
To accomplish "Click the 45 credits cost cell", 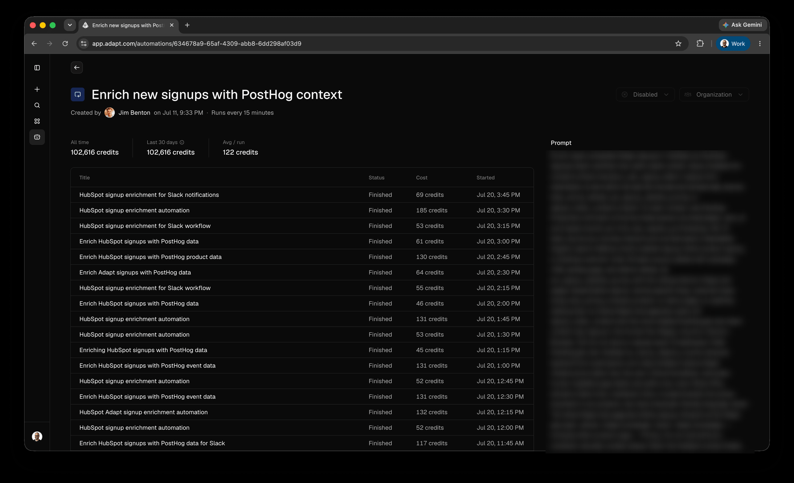I will point(430,350).
